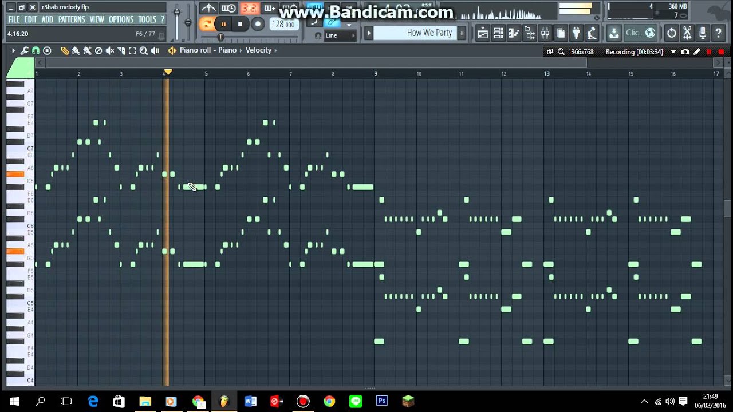Screen dimensions: 733x412
Task: Click the audio editor scissors icon
Action: 687,33
